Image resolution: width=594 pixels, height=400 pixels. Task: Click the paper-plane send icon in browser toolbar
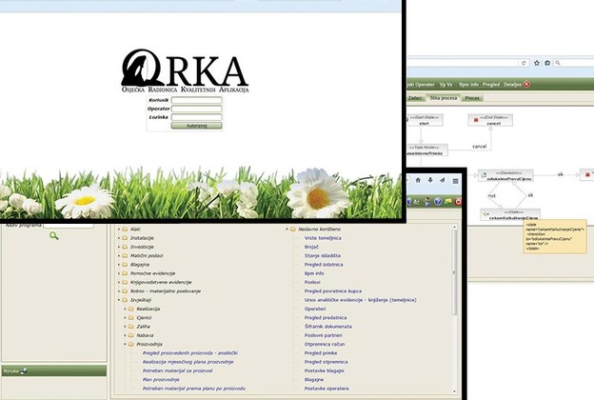pyautogui.click(x=442, y=180)
